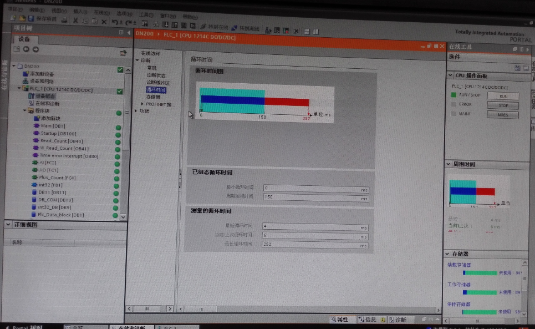
Task: Click the green checkmark beside DN200 project
Action: tap(120, 70)
